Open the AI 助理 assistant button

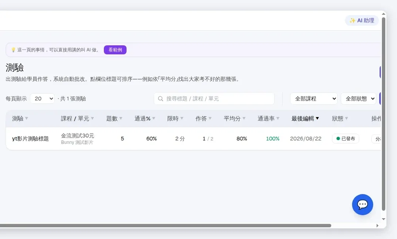click(x=362, y=20)
